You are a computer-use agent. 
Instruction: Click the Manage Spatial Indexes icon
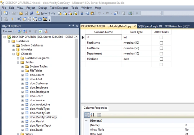point(45,19)
